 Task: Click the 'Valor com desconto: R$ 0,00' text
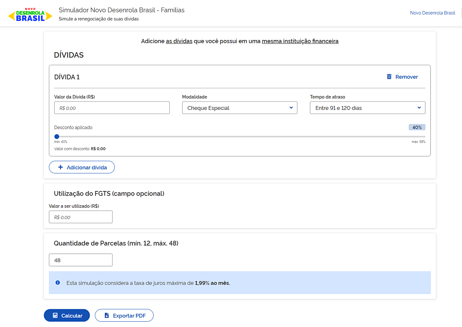(80, 149)
